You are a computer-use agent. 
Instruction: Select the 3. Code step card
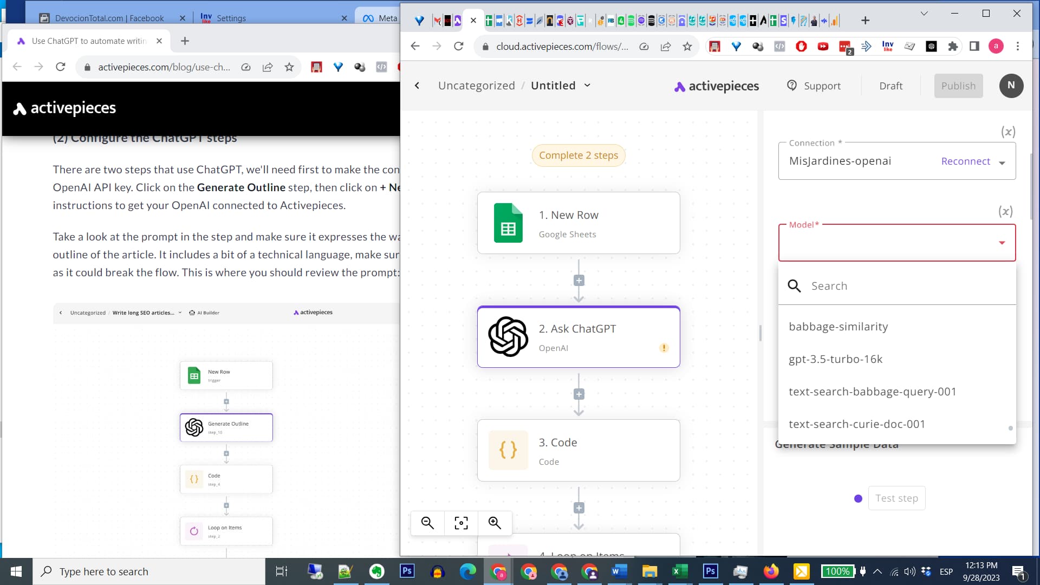coord(578,450)
